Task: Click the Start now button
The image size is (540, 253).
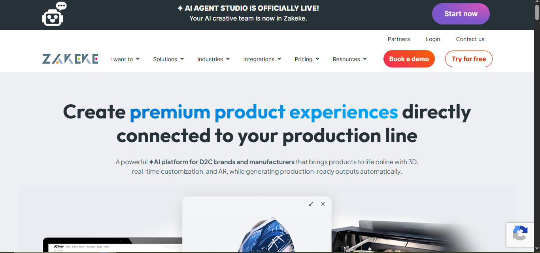Action: coord(461,14)
